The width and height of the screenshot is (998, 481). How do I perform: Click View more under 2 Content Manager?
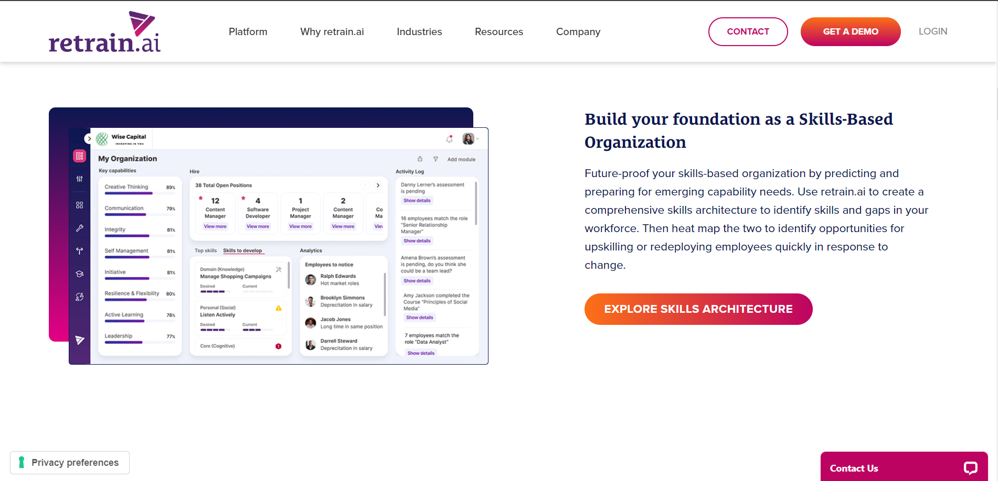[x=343, y=226]
